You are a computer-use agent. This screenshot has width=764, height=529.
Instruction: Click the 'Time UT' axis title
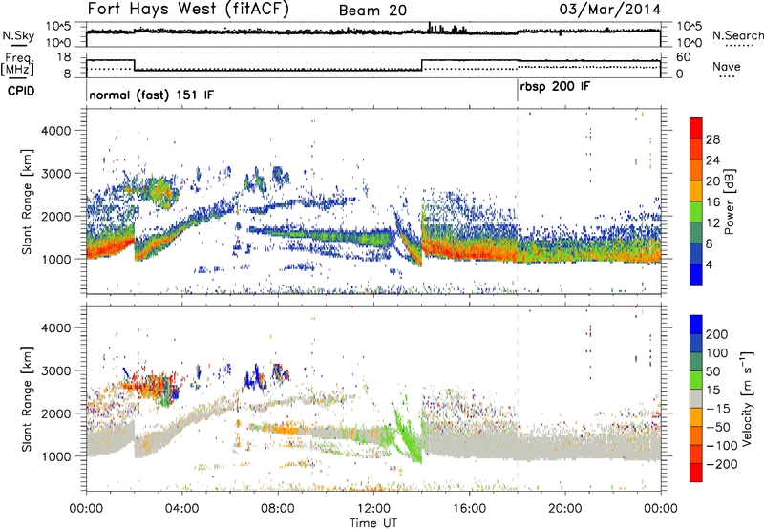[x=373, y=523]
